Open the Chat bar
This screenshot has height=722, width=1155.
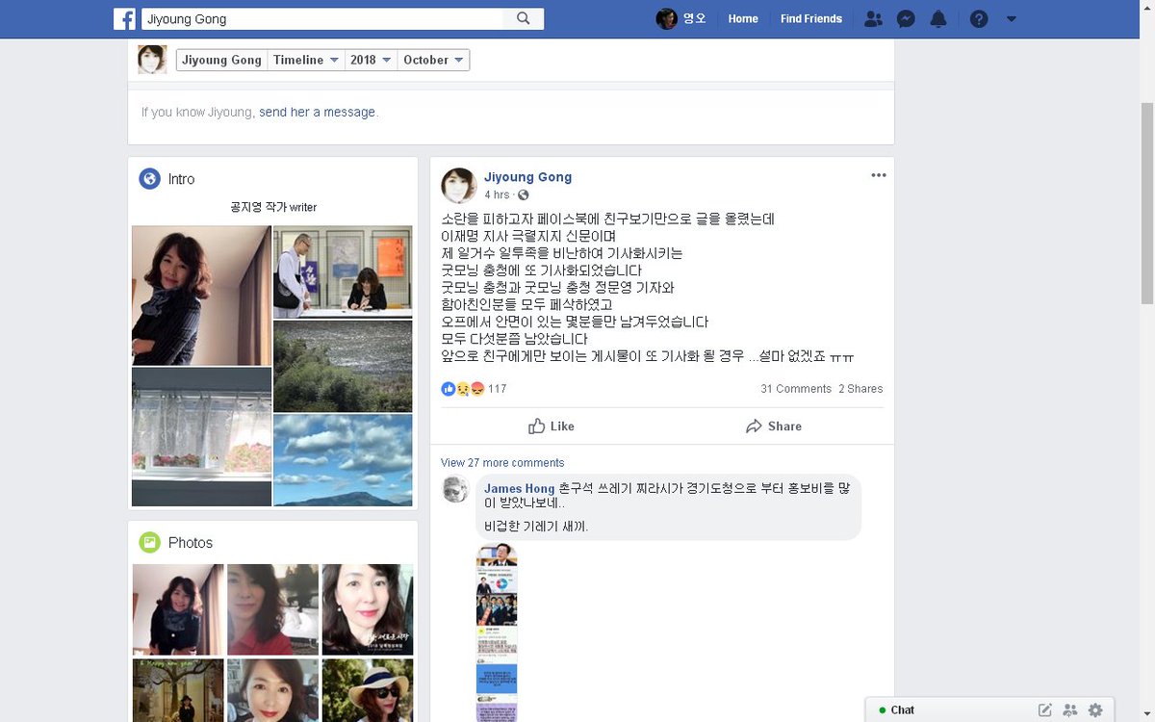(x=902, y=709)
